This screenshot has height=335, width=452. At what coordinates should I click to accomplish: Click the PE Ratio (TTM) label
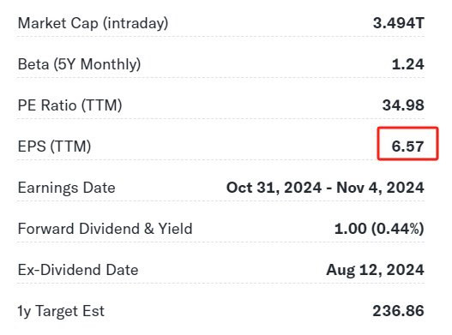tap(69, 105)
